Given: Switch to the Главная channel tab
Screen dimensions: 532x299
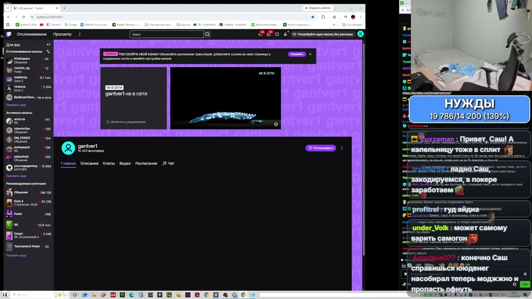Looking at the screenshot, I should tap(68, 163).
